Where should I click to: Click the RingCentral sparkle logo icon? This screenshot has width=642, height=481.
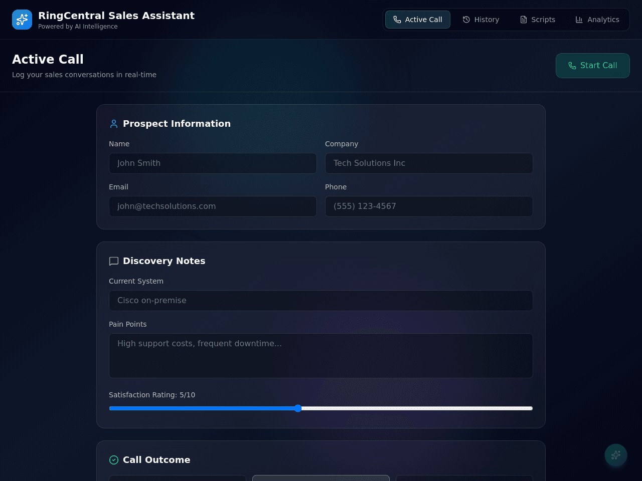[22, 20]
